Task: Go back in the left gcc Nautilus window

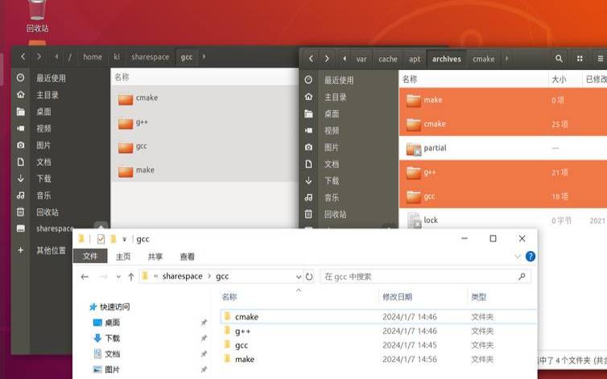Action: [23, 57]
